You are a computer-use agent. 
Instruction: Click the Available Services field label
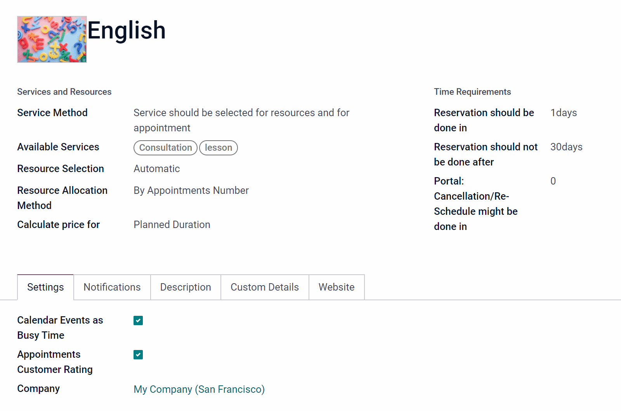[58, 147]
